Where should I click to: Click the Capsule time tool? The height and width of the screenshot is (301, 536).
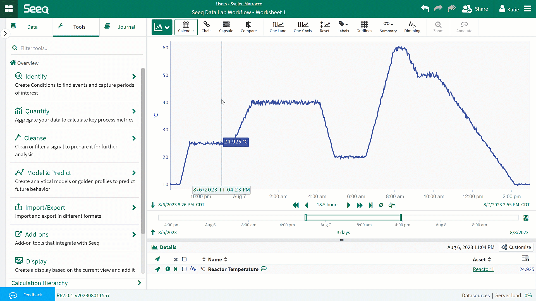(226, 27)
